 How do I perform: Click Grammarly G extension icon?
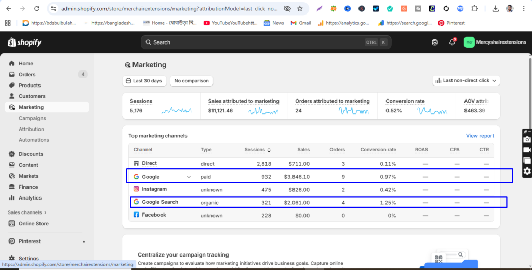[x=404, y=9]
